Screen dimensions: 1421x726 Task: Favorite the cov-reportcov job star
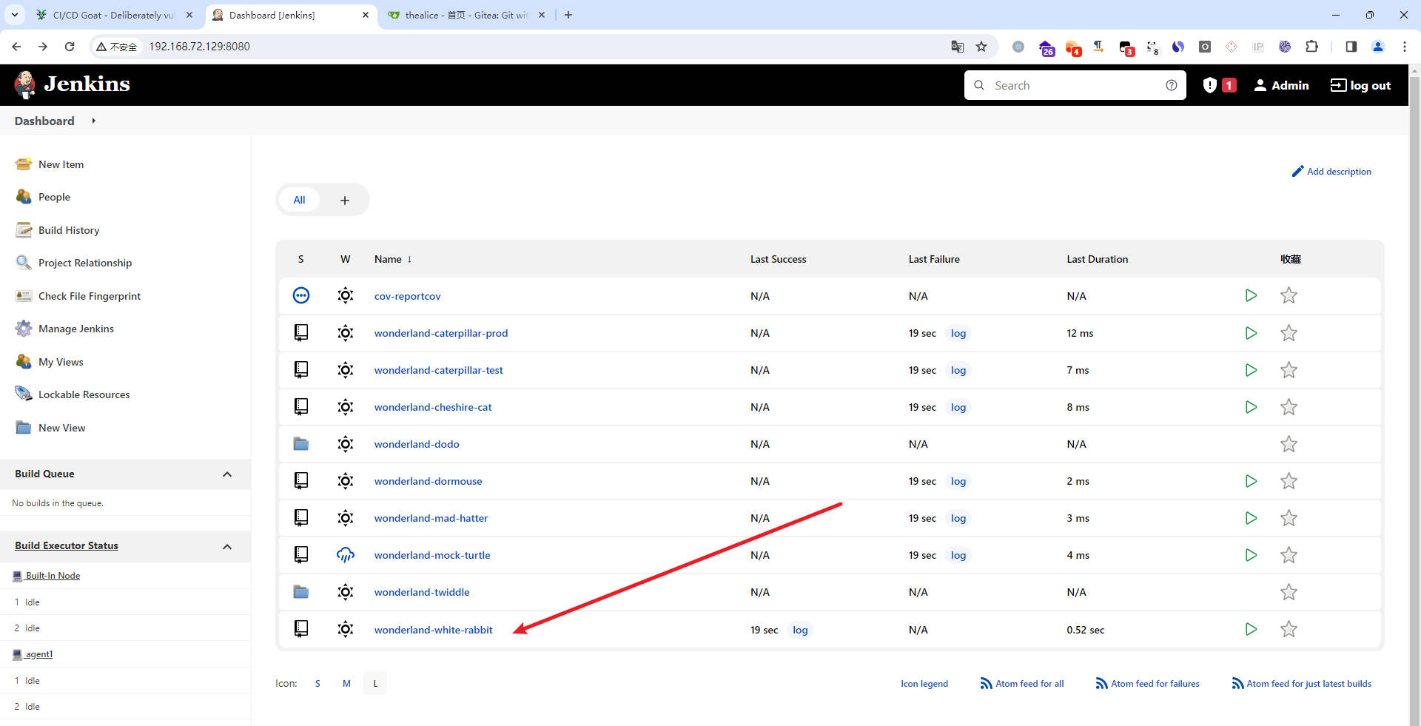pos(1289,295)
